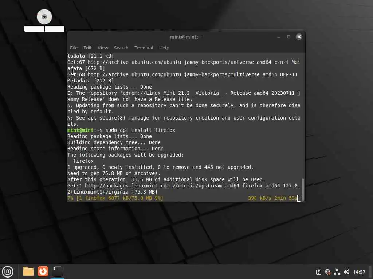Viewport: 373px width, 279px height.
Task: Launch Firefox from the panel
Action: 43,271
